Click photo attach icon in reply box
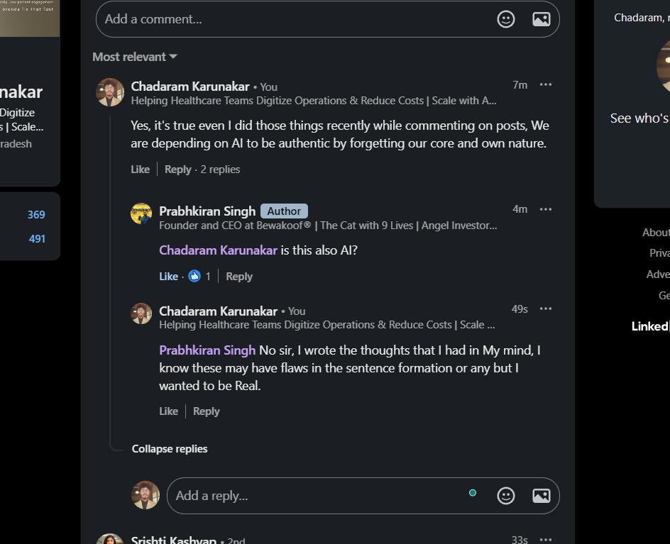The height and width of the screenshot is (544, 670). click(x=541, y=495)
